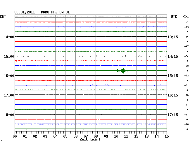The width and height of the screenshot is (190, 144).
Task: Click minute label 10 on time axis
Action: click(116, 136)
